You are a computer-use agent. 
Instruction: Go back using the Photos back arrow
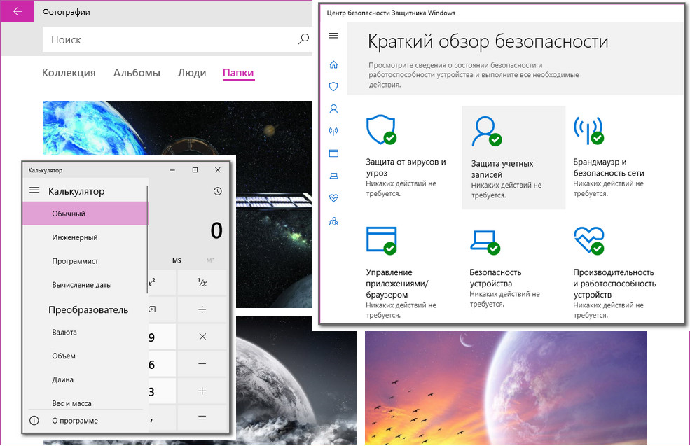point(17,11)
